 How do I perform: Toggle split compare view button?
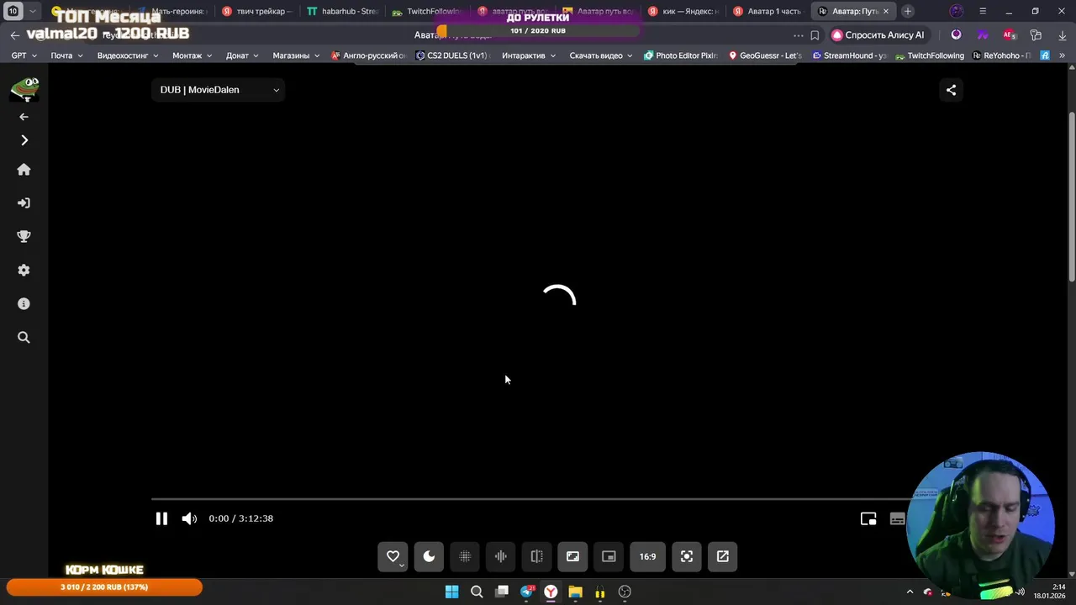pyautogui.click(x=536, y=556)
